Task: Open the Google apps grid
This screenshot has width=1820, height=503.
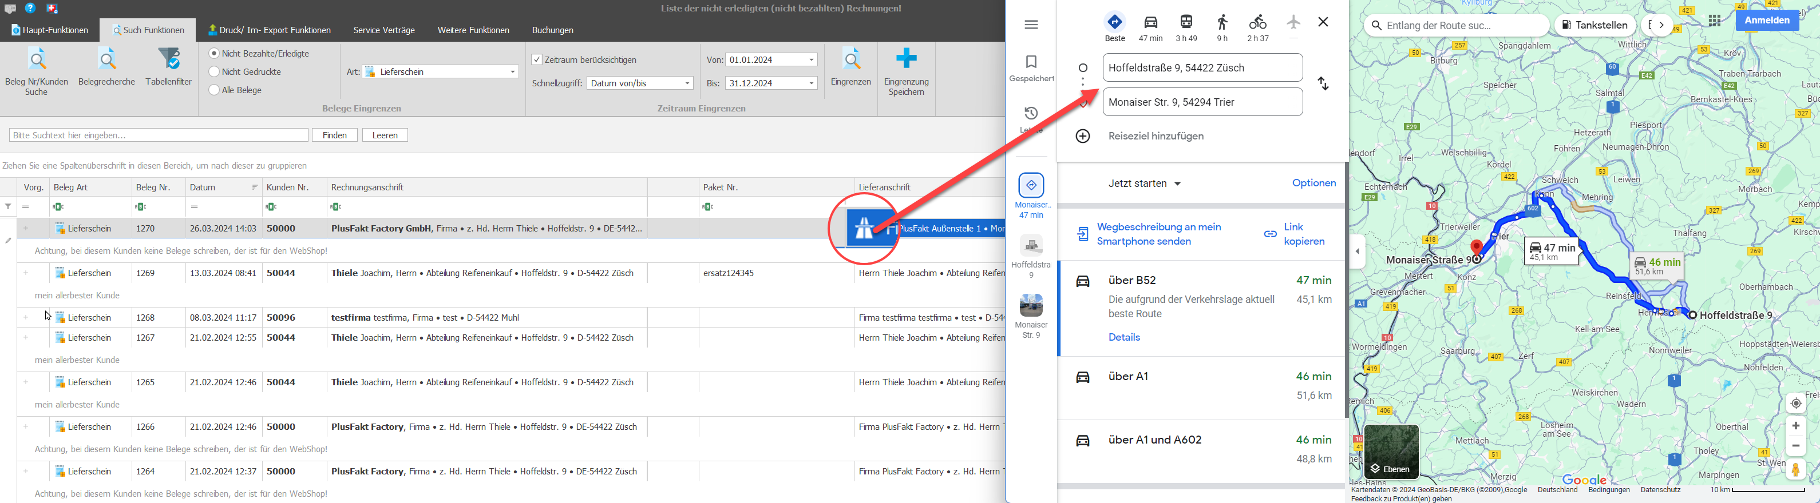Action: point(1715,21)
